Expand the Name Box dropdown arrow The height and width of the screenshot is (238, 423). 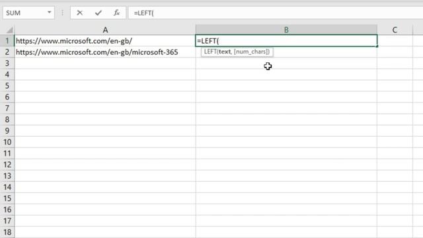[x=49, y=13]
